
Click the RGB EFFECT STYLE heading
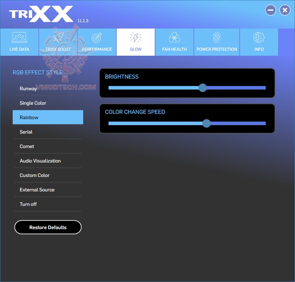38,72
